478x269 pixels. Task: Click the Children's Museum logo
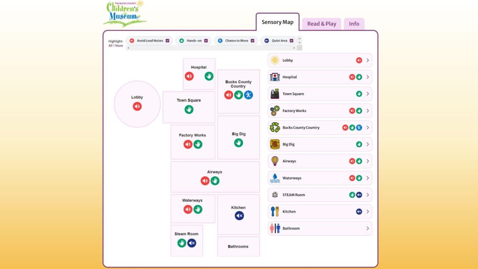click(125, 14)
